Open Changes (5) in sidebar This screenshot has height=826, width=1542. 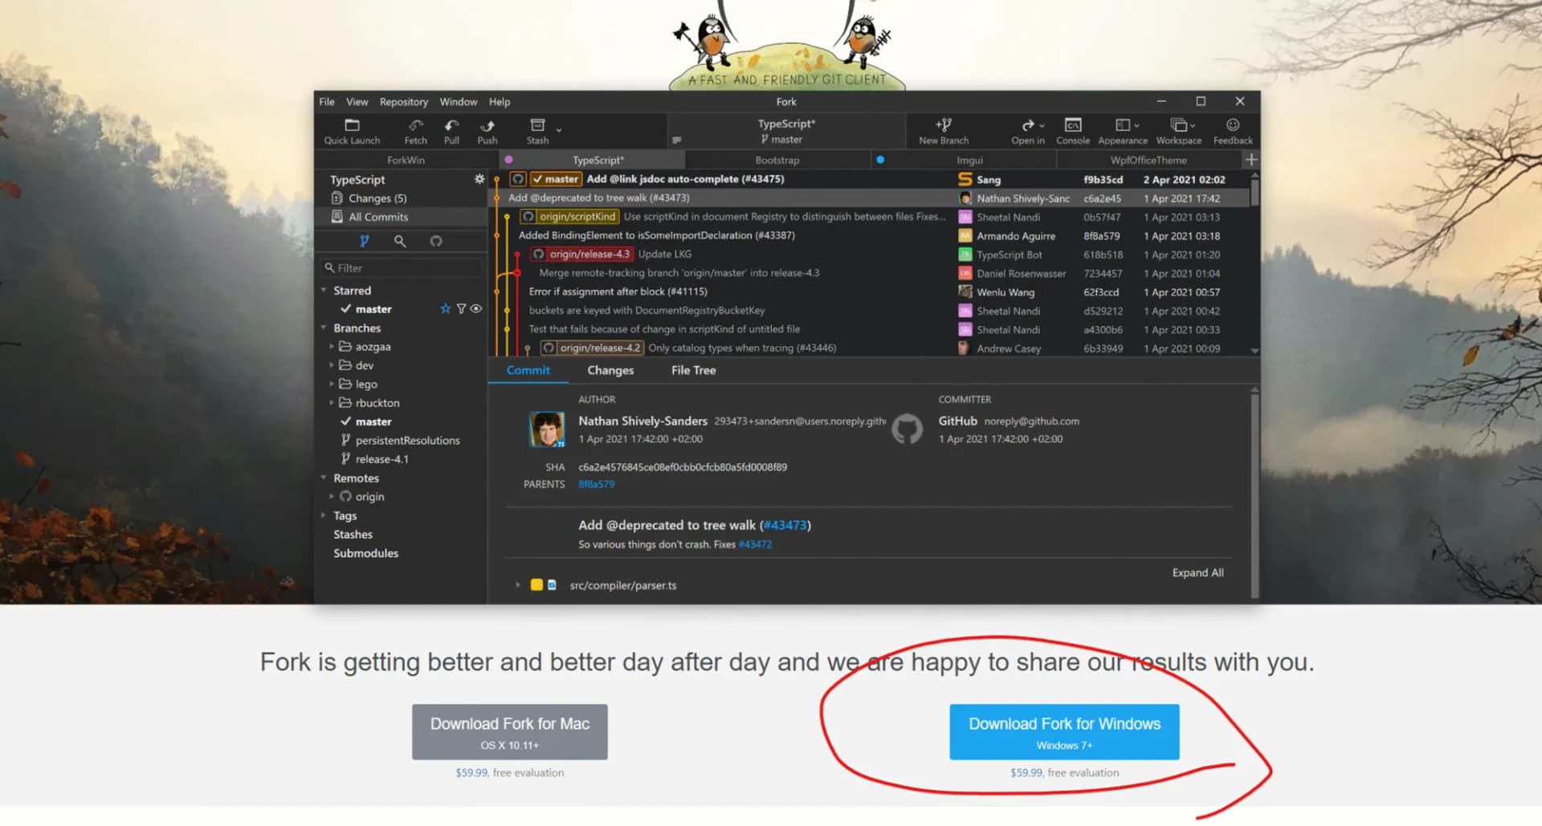[402, 198]
